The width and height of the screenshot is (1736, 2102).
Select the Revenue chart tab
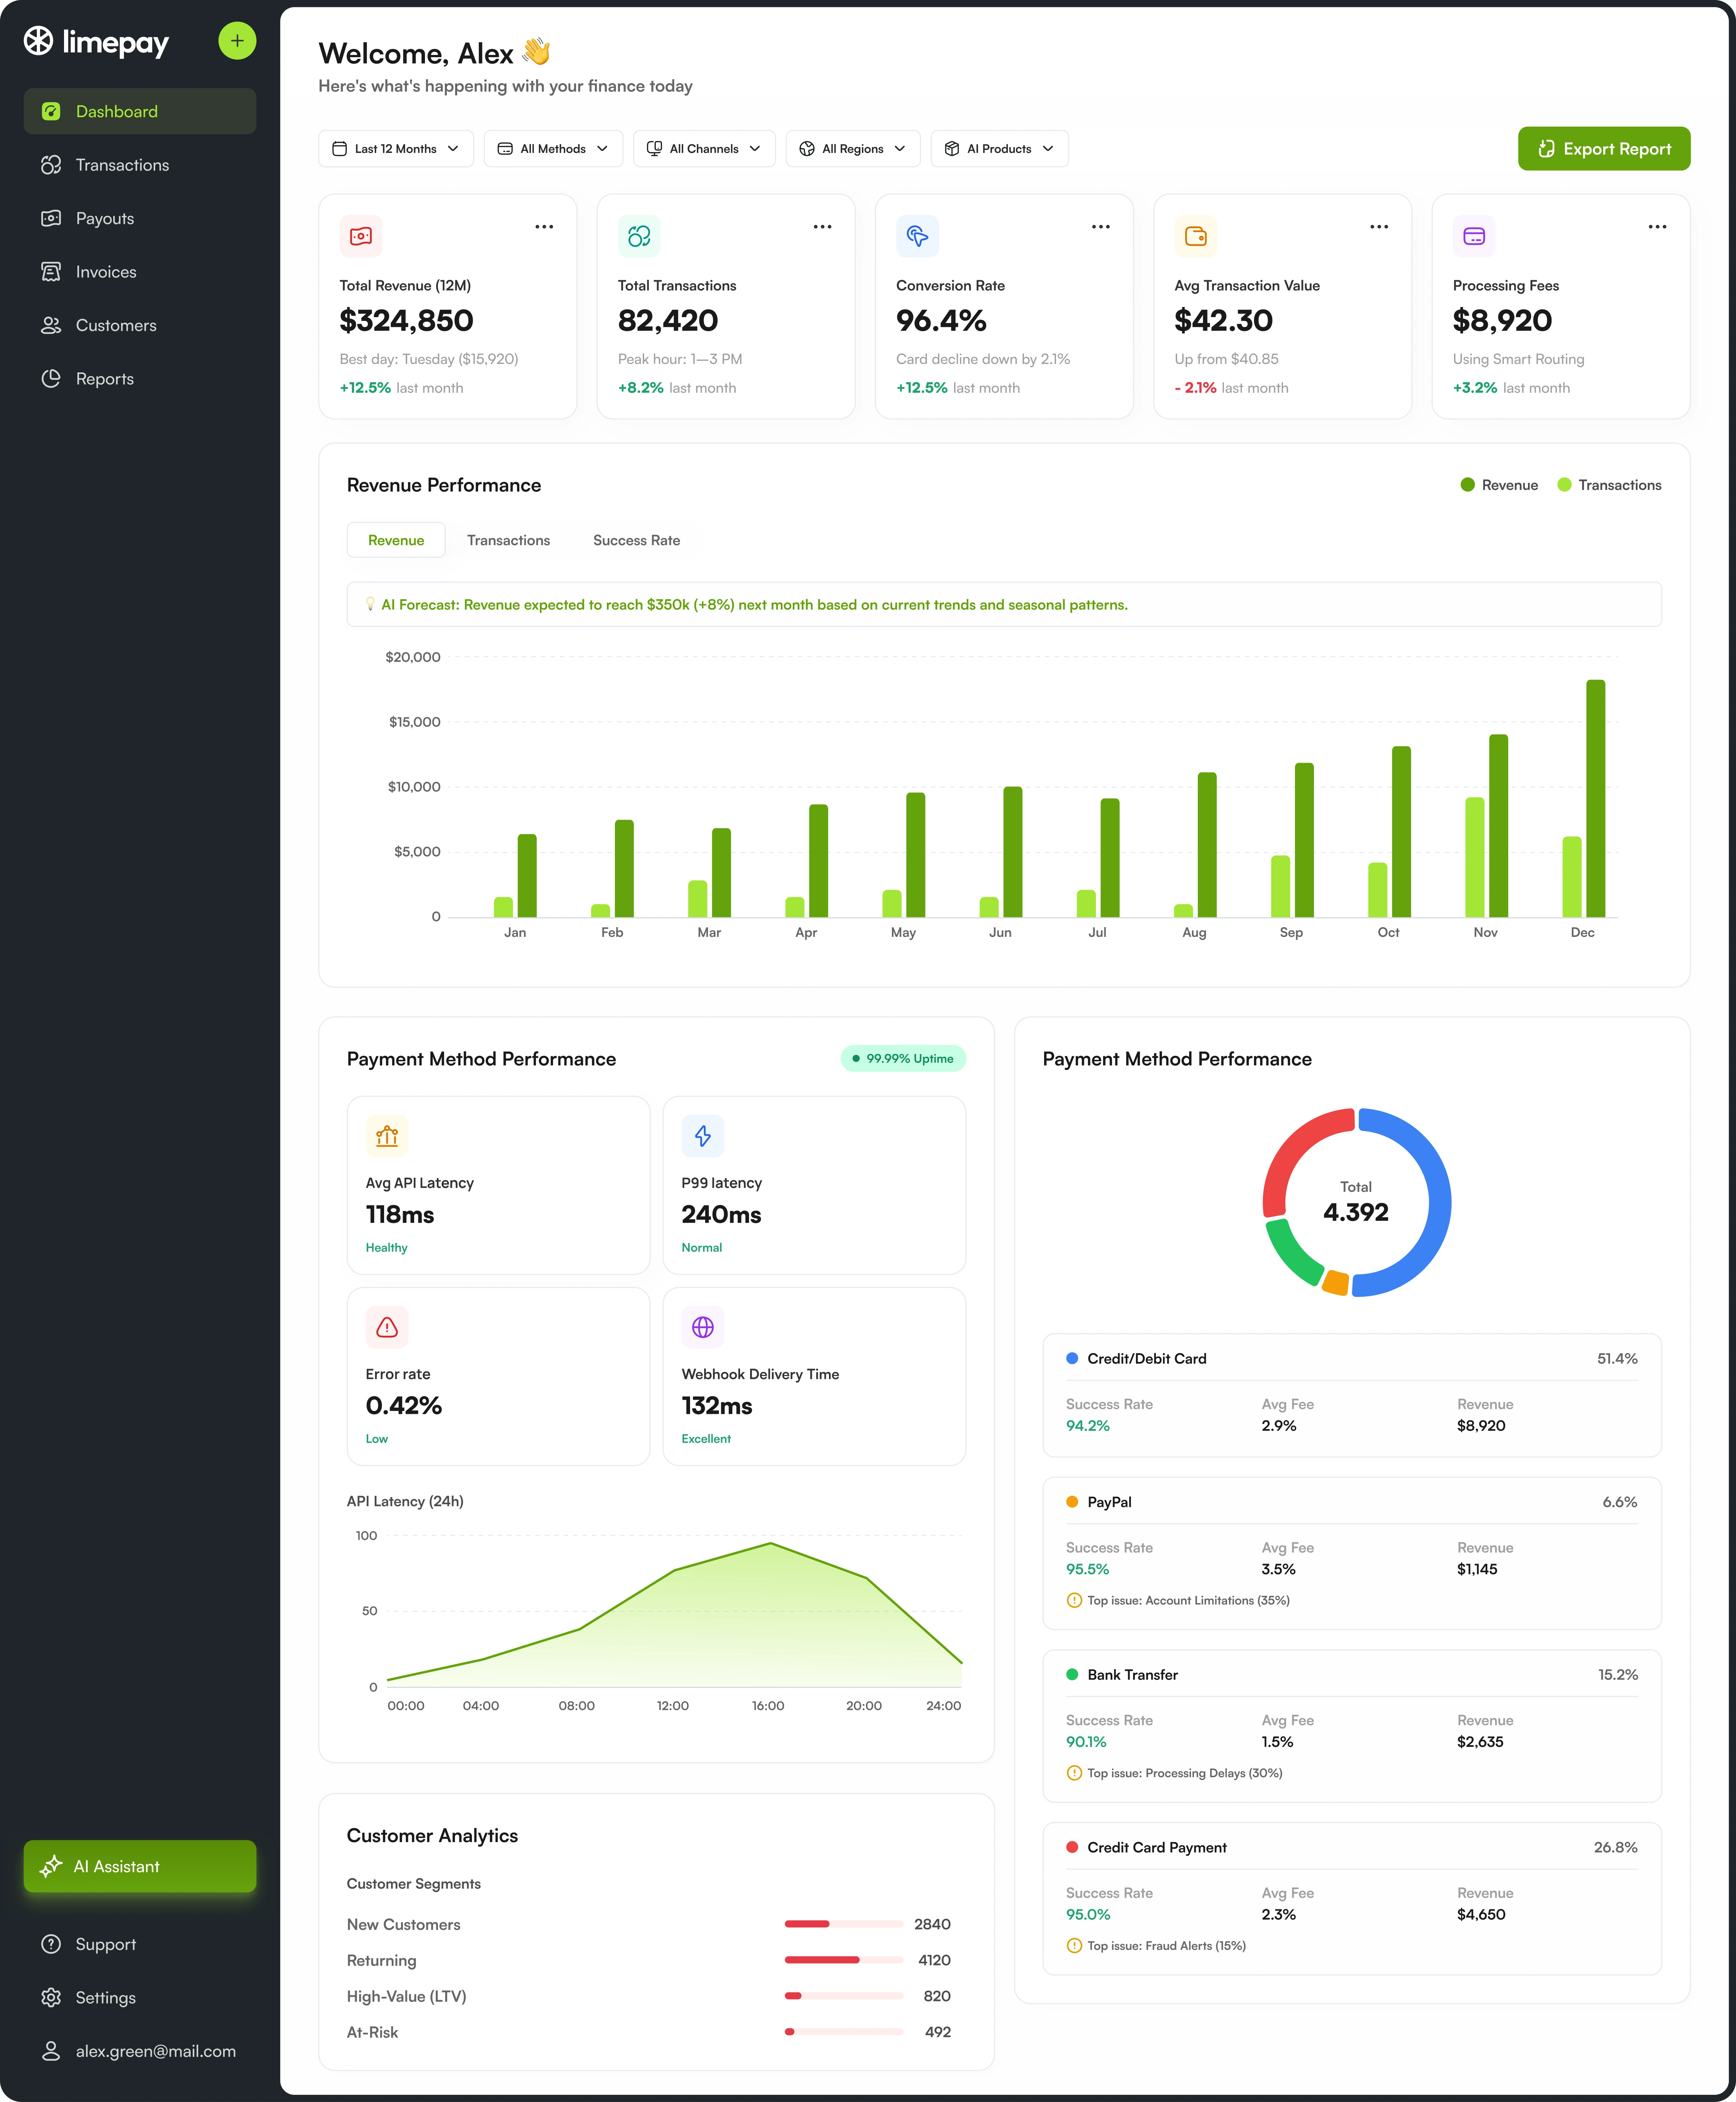click(396, 540)
